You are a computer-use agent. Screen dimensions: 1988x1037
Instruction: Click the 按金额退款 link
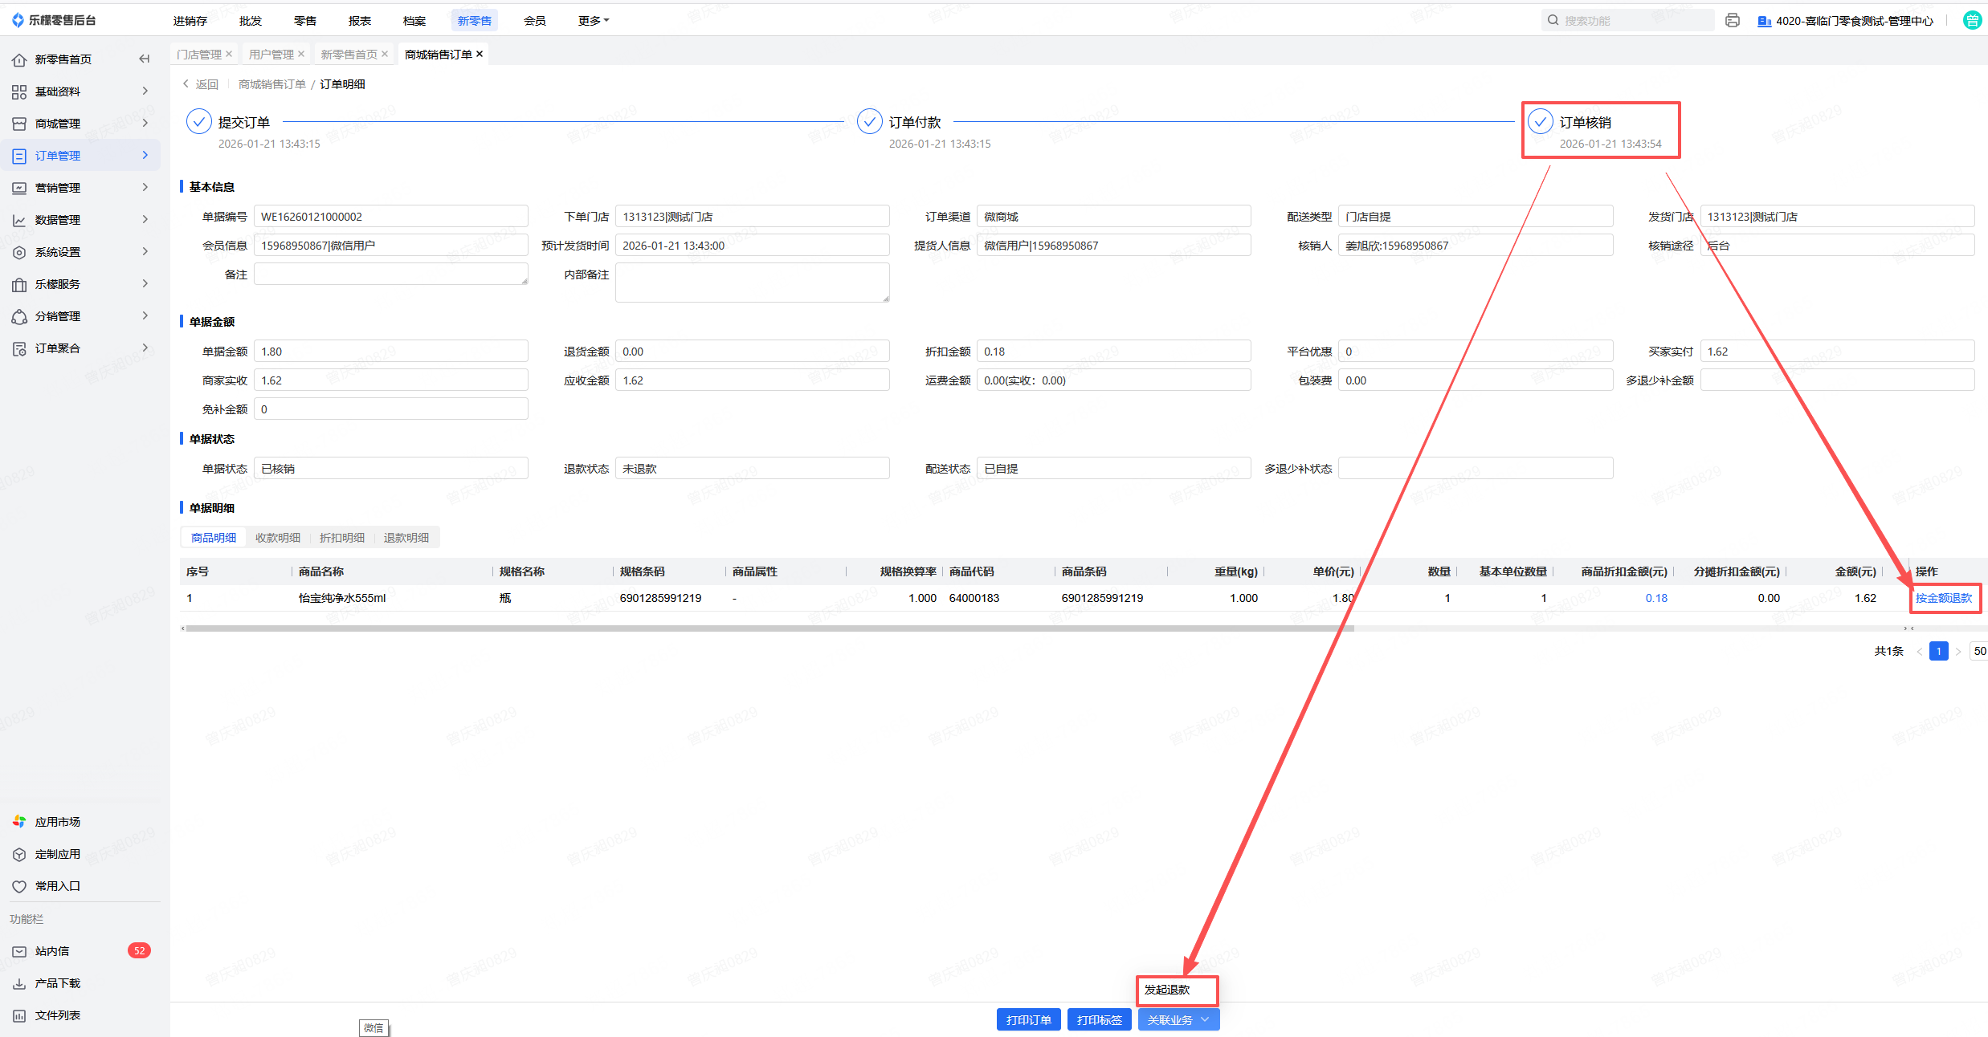point(1943,598)
